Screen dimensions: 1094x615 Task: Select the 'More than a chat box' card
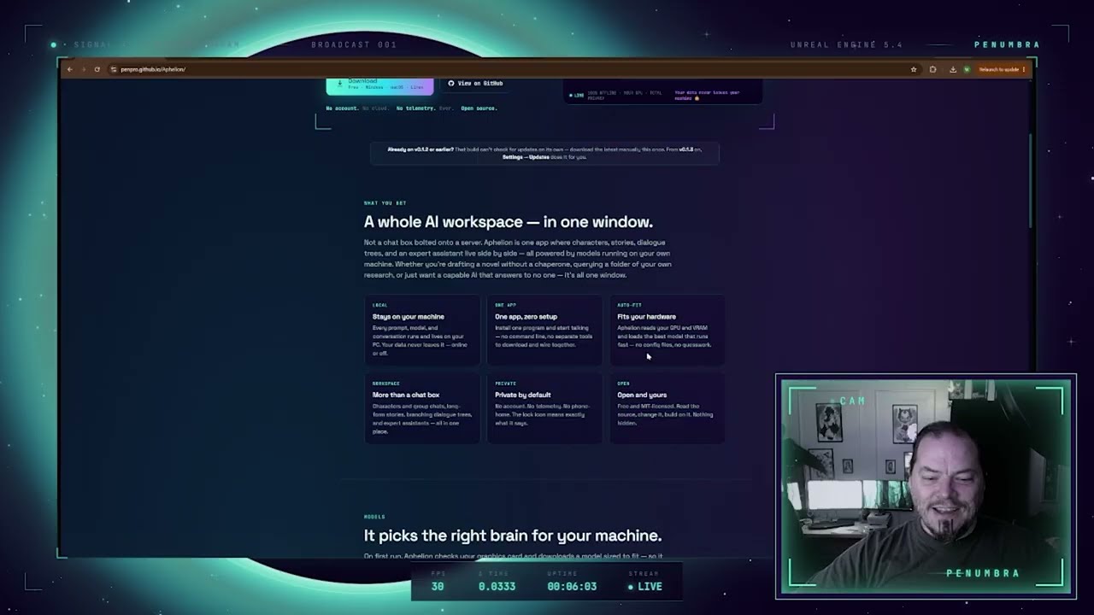point(423,409)
